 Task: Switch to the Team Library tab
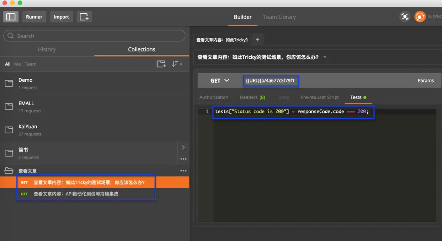pyautogui.click(x=279, y=17)
